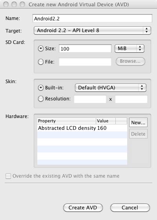Click the Resolution width input field
This screenshot has height=220, width=157.
90,99
